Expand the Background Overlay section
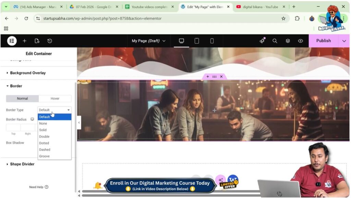351x198 pixels. pyautogui.click(x=27, y=73)
